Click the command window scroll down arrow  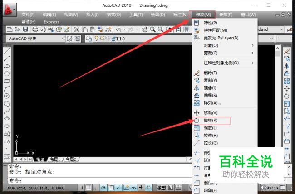click(x=290, y=175)
